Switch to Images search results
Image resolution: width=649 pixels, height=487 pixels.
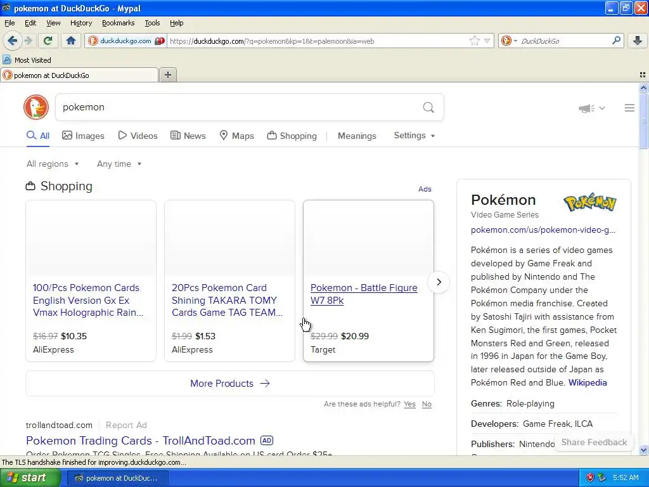pos(83,136)
